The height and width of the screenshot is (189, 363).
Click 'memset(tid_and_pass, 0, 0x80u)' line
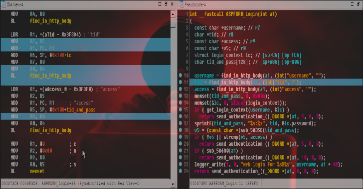(232, 96)
